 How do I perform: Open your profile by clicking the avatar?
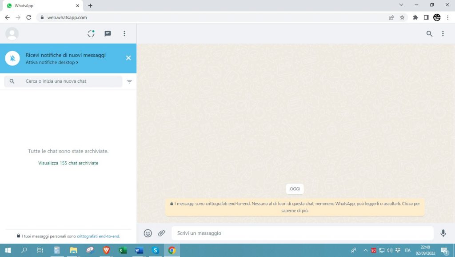coord(12,33)
